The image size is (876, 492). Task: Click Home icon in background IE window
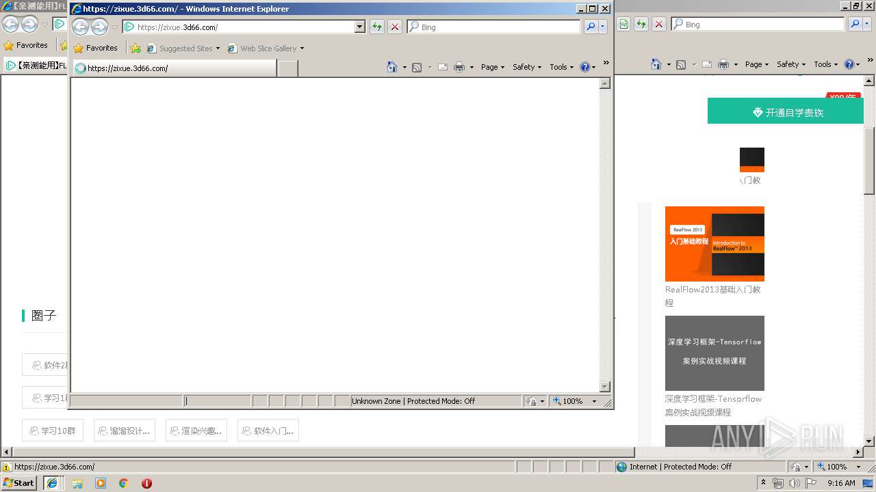tap(656, 64)
